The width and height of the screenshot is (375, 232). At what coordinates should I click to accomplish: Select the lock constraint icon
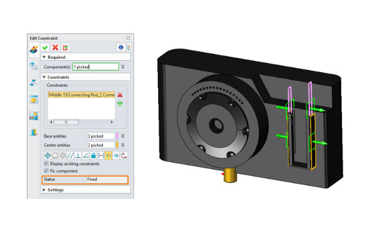pyautogui.click(x=93, y=156)
